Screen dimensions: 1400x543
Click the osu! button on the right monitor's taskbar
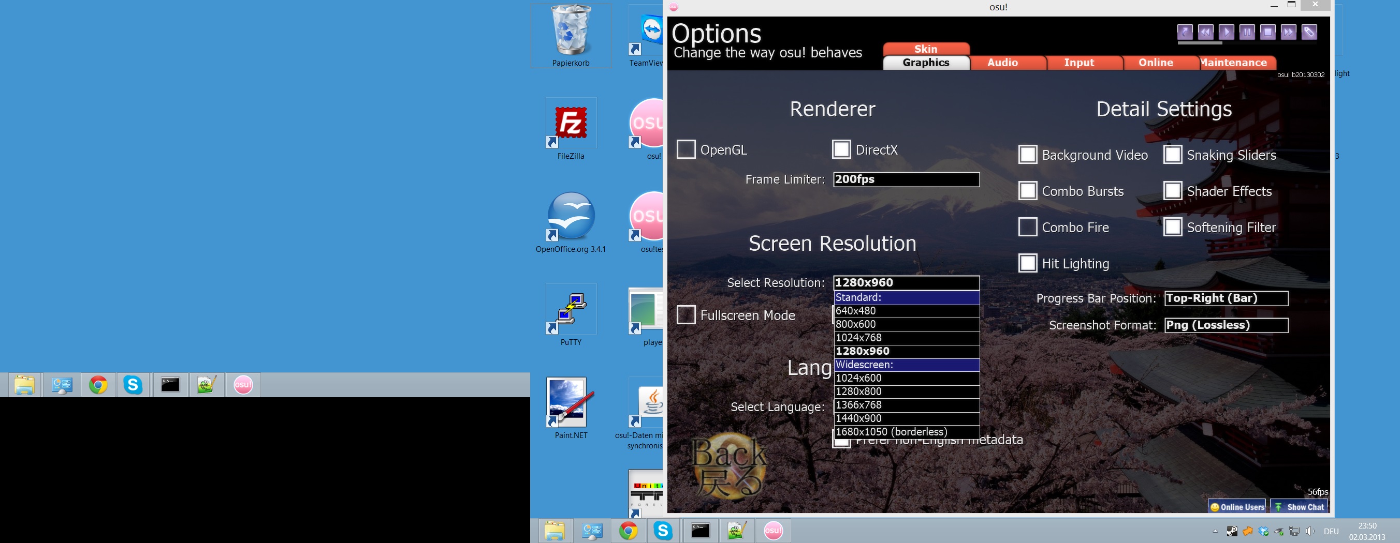(x=773, y=531)
